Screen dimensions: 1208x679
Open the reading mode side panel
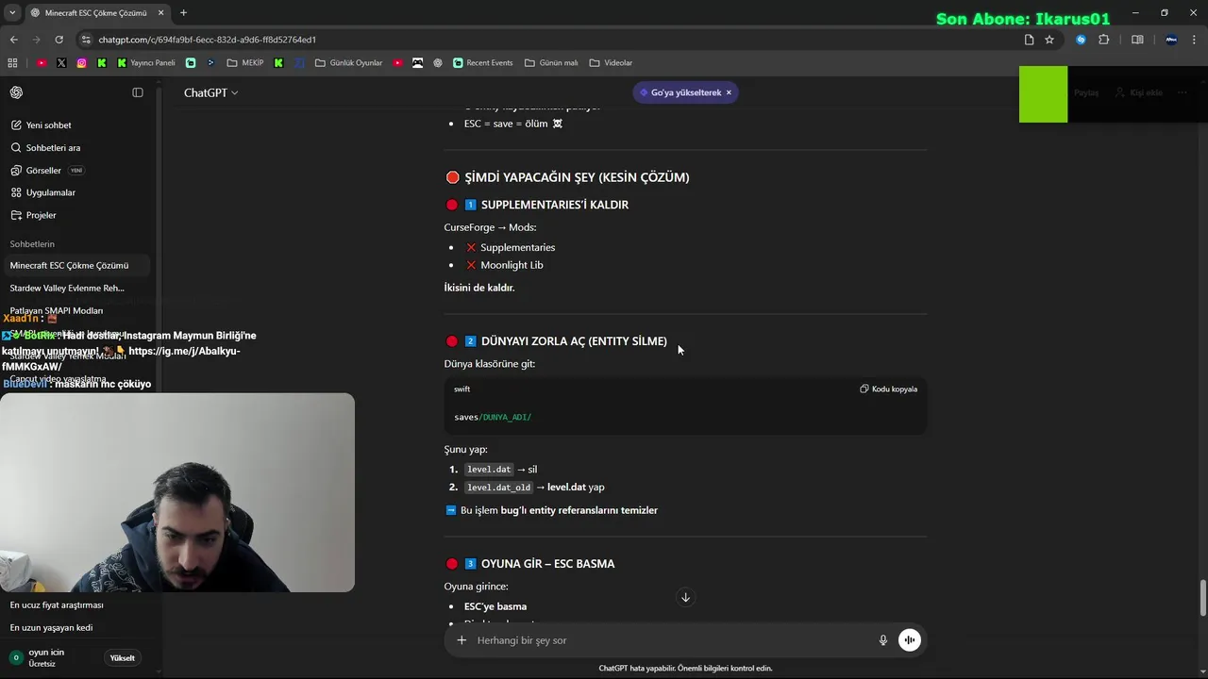1137,40
